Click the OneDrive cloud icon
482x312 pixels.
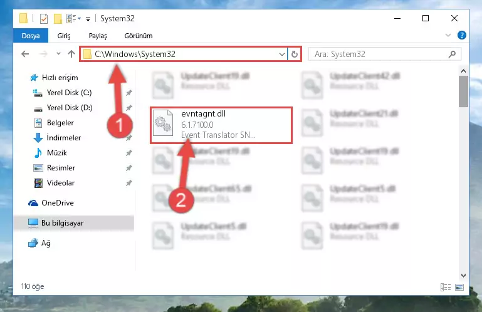(33, 203)
